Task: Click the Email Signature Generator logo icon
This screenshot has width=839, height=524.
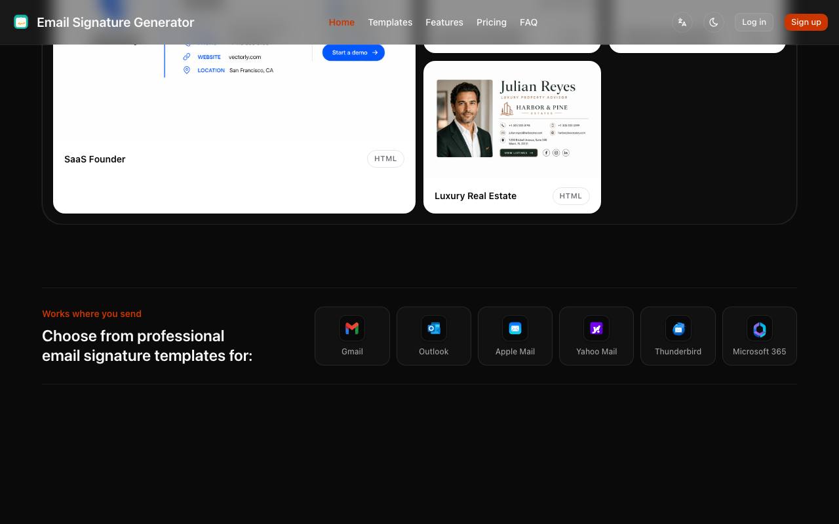Action: (21, 22)
